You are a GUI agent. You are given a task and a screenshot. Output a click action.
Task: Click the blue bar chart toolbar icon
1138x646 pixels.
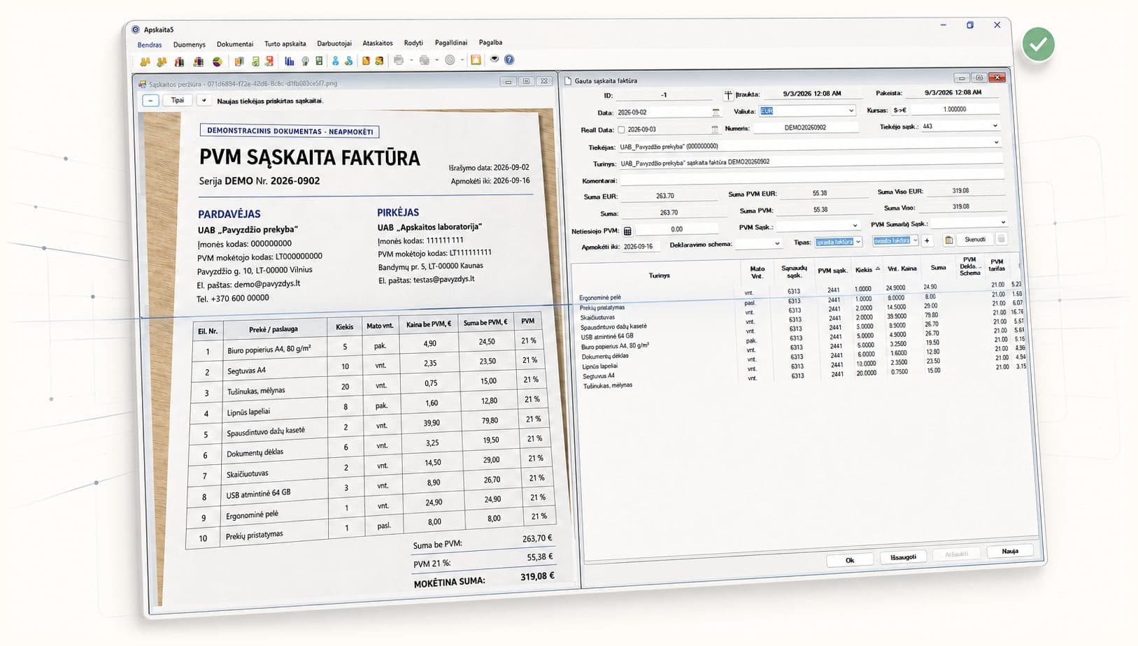tap(289, 62)
